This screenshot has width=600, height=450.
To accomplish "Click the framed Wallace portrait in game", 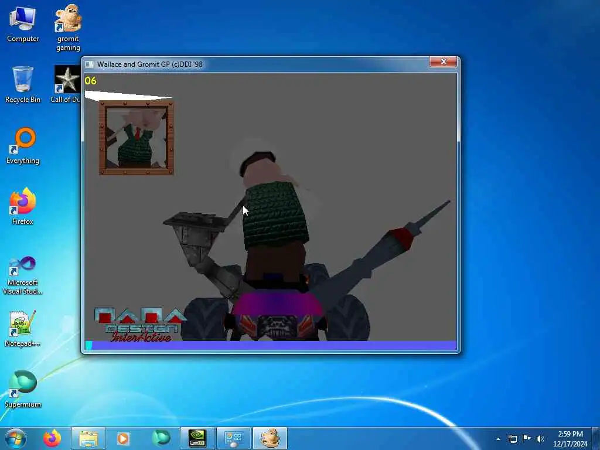I will [x=136, y=137].
